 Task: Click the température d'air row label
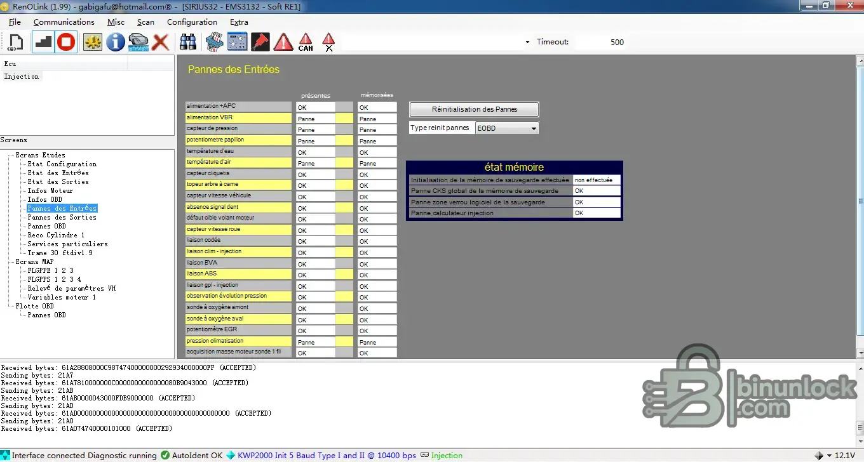238,162
